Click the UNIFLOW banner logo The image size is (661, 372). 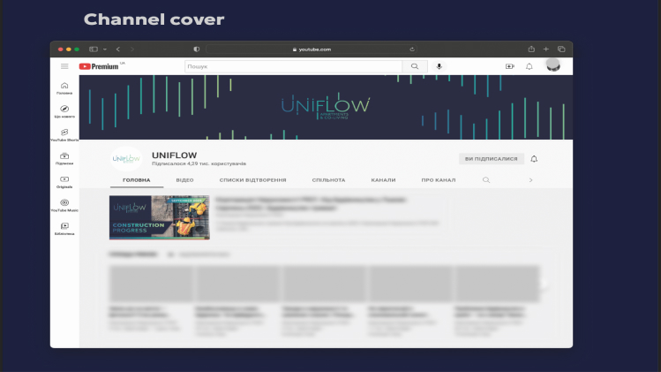pos(326,107)
